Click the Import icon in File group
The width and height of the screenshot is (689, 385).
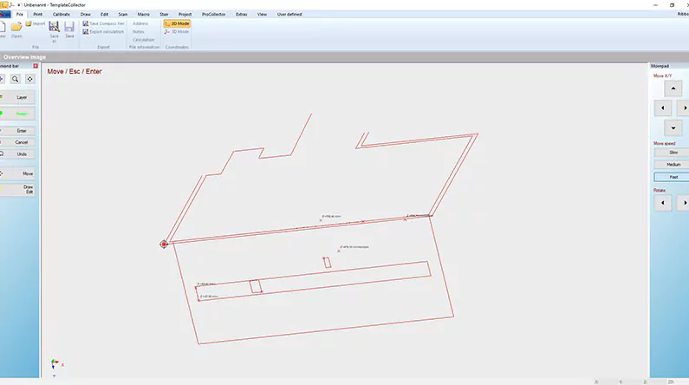coord(37,24)
